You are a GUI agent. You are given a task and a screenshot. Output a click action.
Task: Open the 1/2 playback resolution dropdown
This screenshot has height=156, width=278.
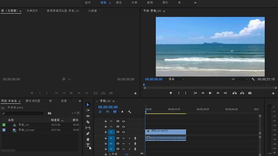pos(240,79)
